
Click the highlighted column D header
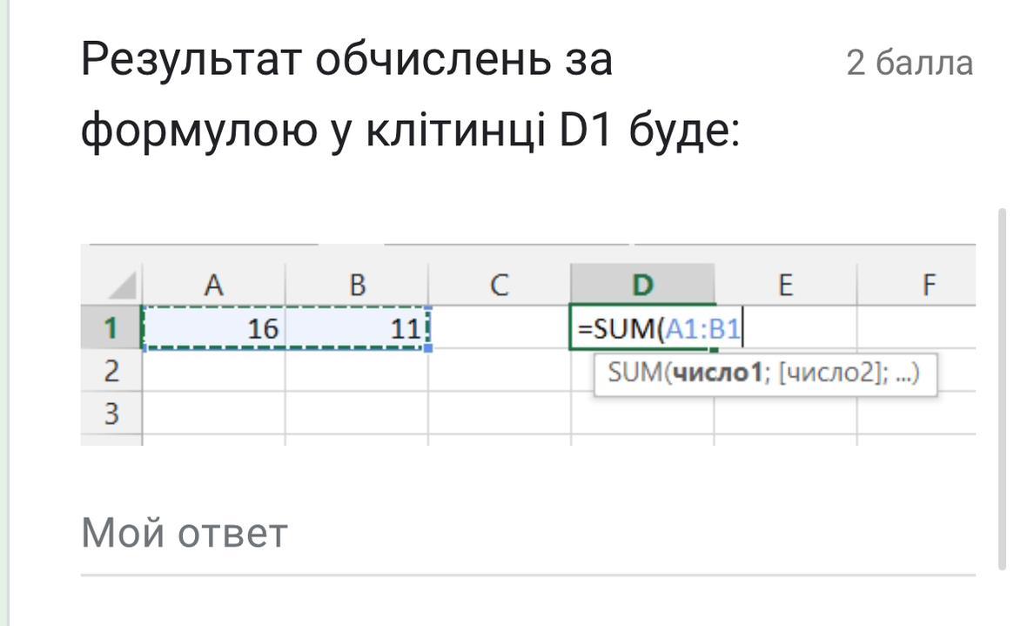coord(642,285)
